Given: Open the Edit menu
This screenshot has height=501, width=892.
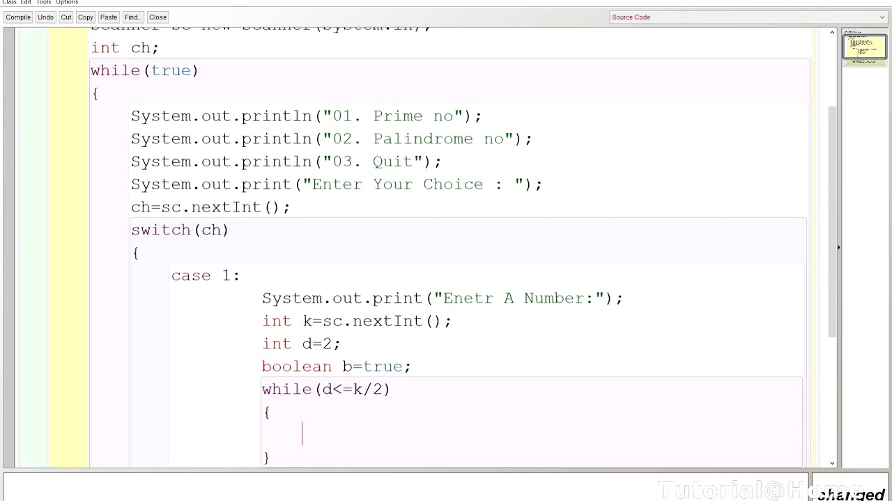Looking at the screenshot, I should (26, 2).
